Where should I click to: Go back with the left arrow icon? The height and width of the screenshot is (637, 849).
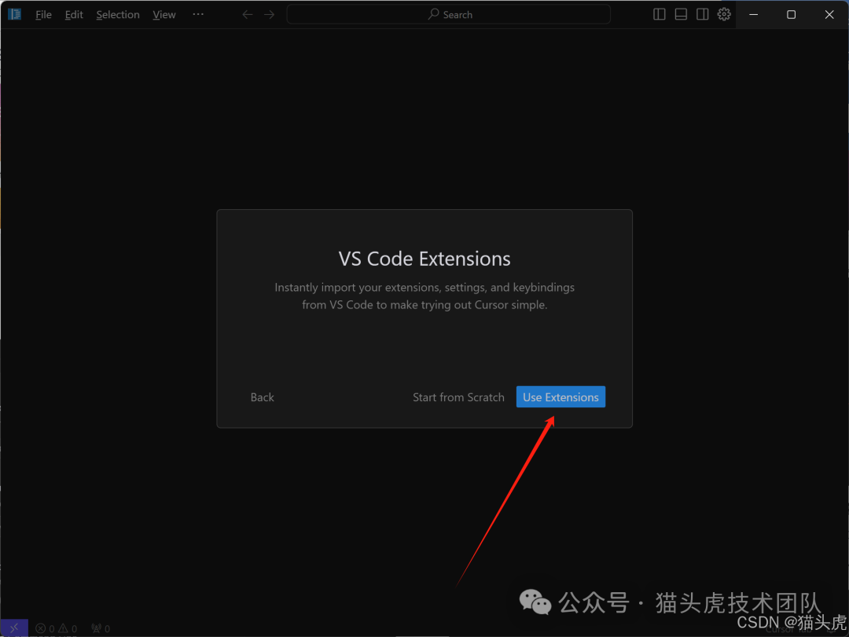(x=248, y=15)
